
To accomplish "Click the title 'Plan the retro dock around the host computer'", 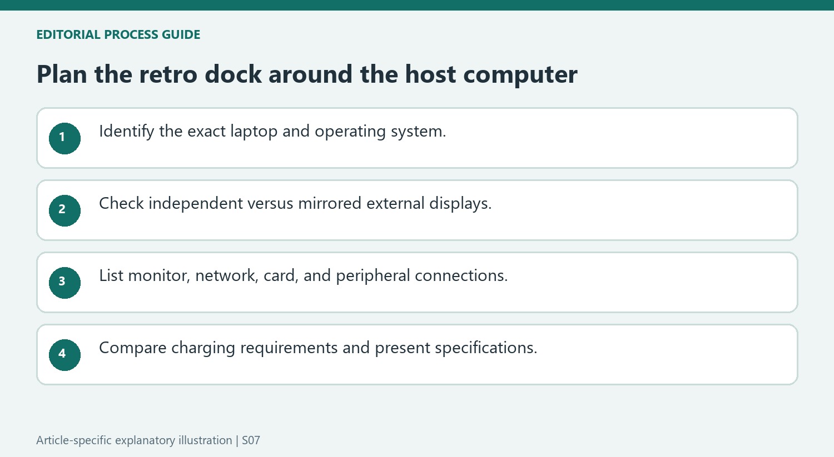I will tap(307, 74).
